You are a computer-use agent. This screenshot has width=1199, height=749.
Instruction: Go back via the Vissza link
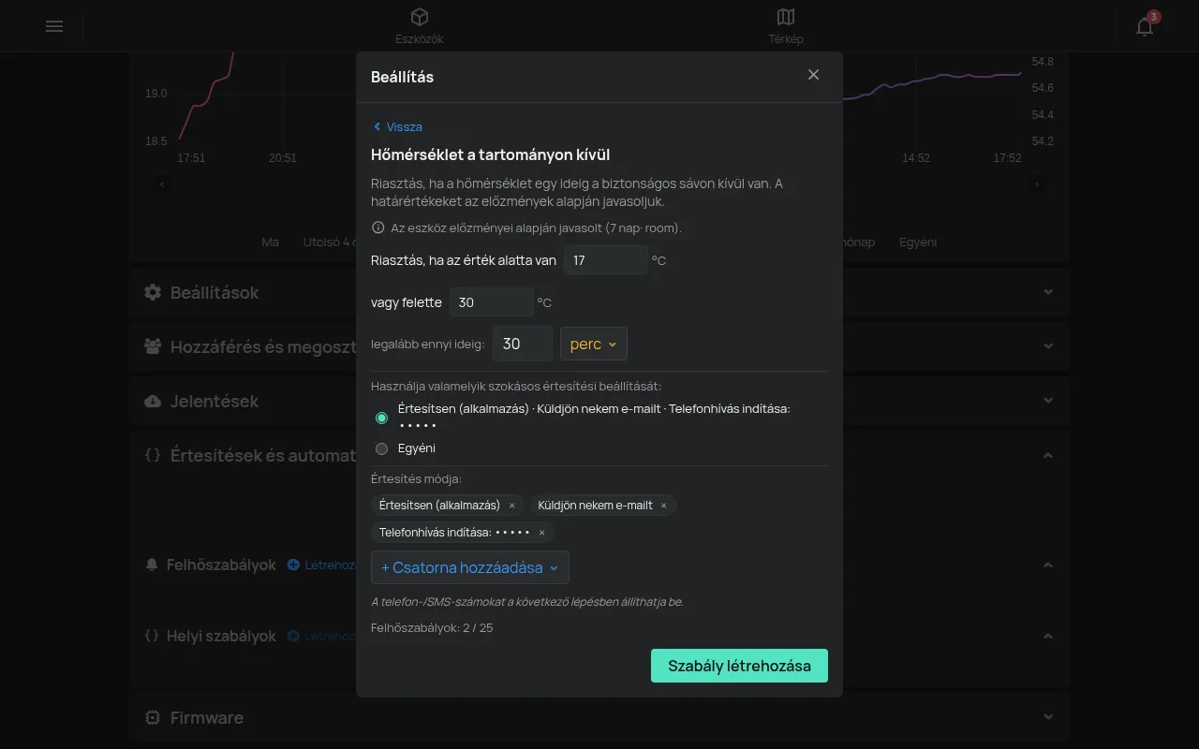point(397,126)
